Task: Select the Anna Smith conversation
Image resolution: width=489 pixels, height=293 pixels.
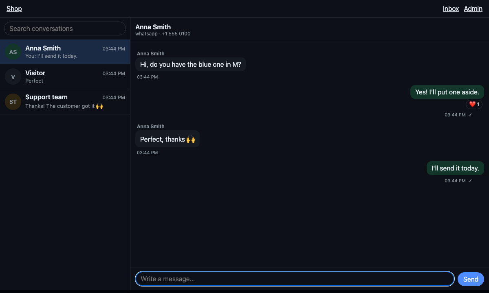Action: (x=65, y=52)
